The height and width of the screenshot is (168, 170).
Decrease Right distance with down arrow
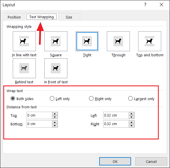click(132, 126)
